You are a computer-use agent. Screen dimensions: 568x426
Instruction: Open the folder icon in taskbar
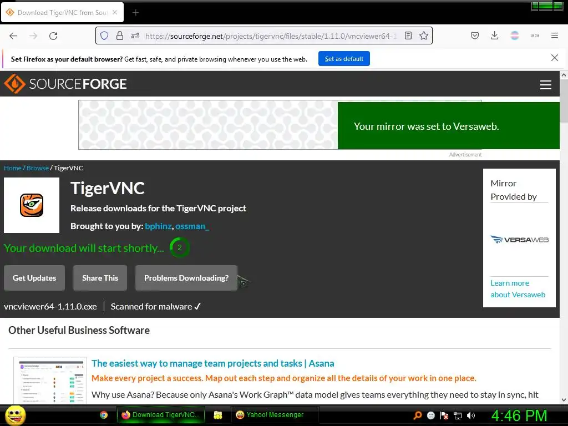(217, 415)
